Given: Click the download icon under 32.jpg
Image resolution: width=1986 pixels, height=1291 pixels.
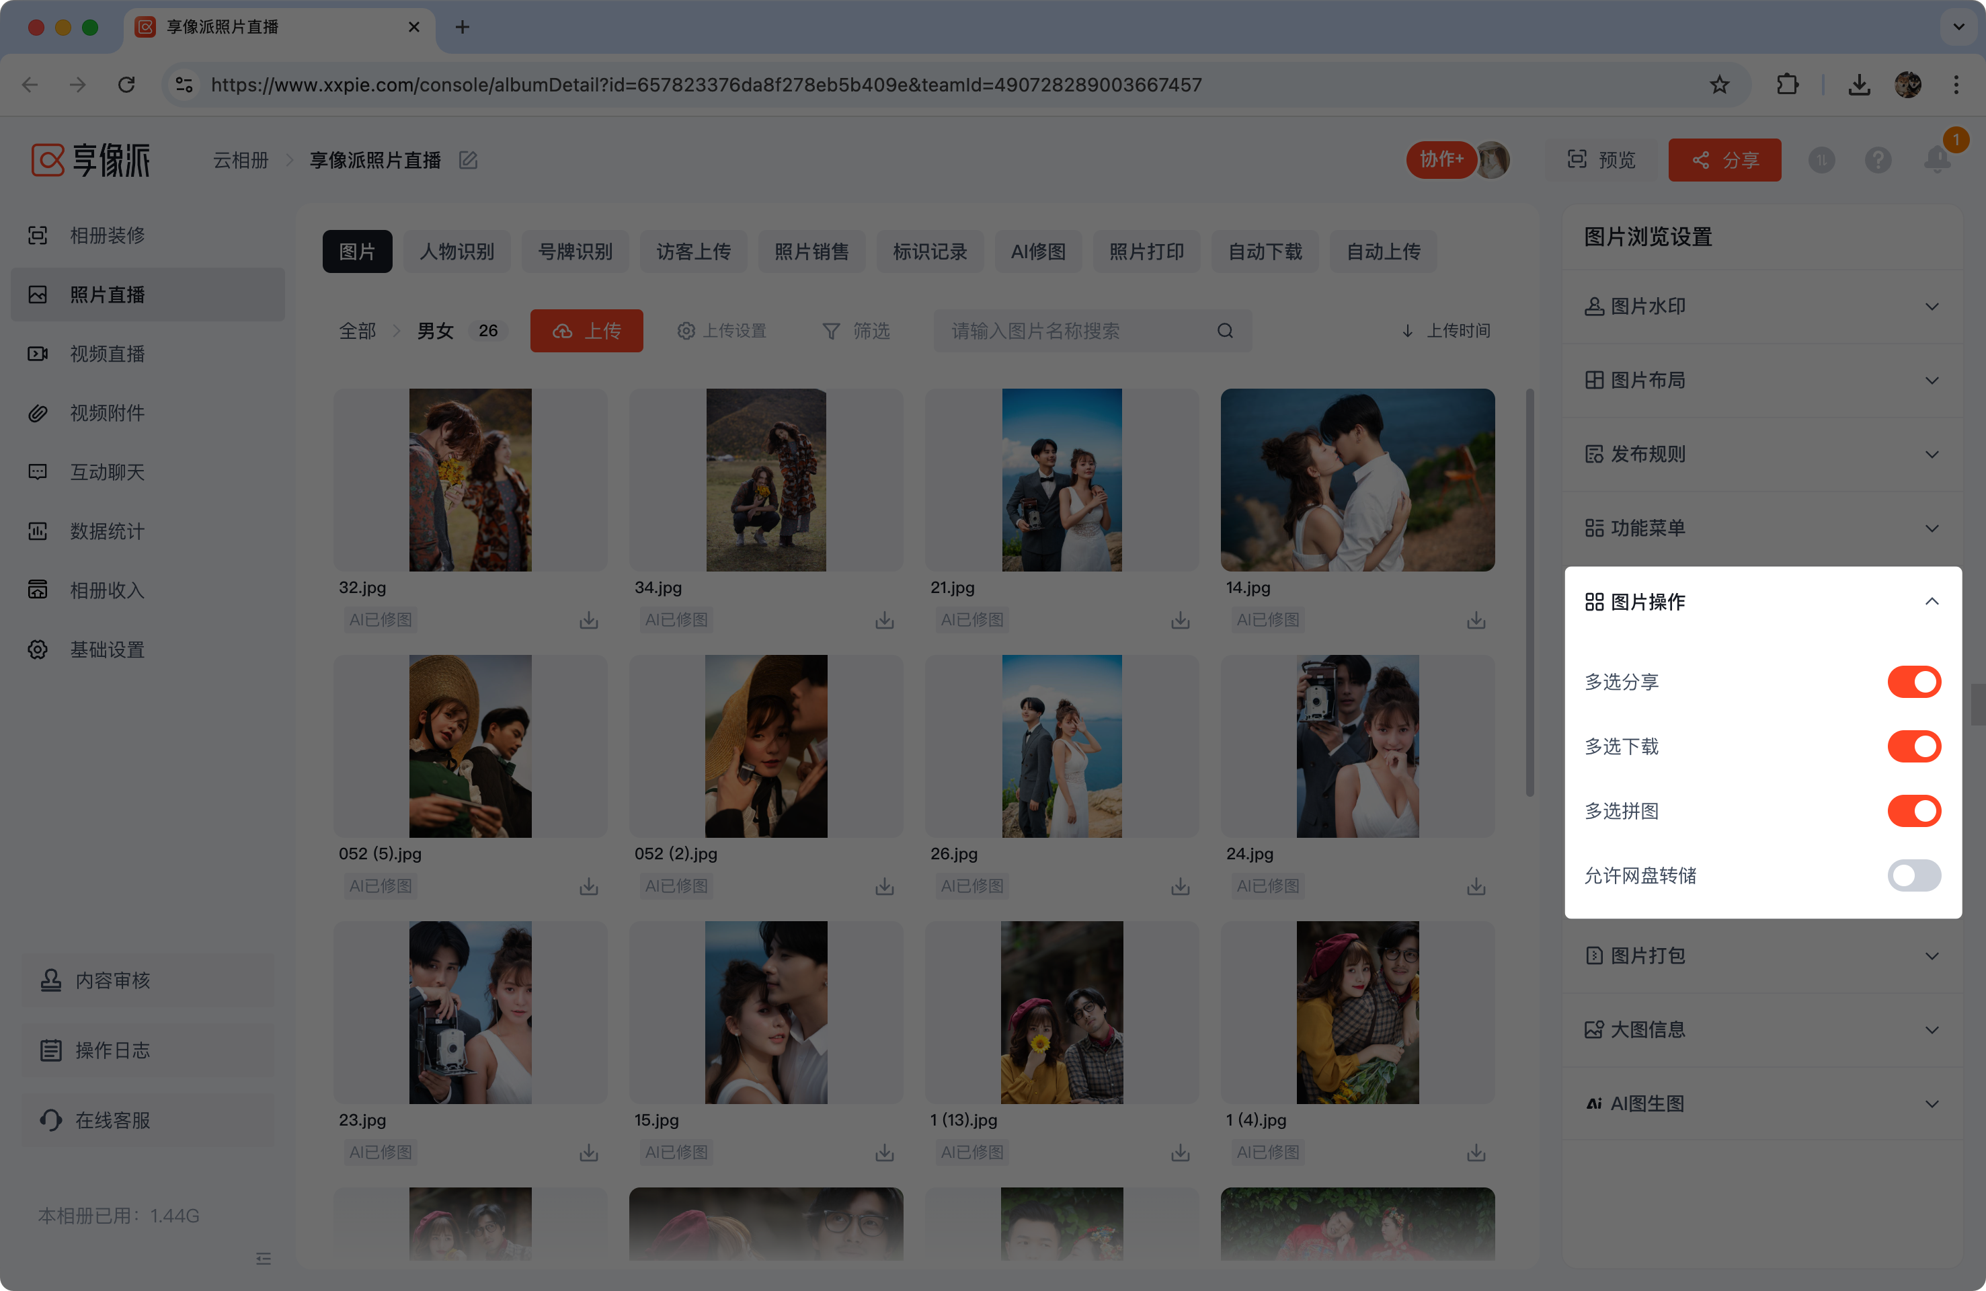Looking at the screenshot, I should pyautogui.click(x=589, y=620).
